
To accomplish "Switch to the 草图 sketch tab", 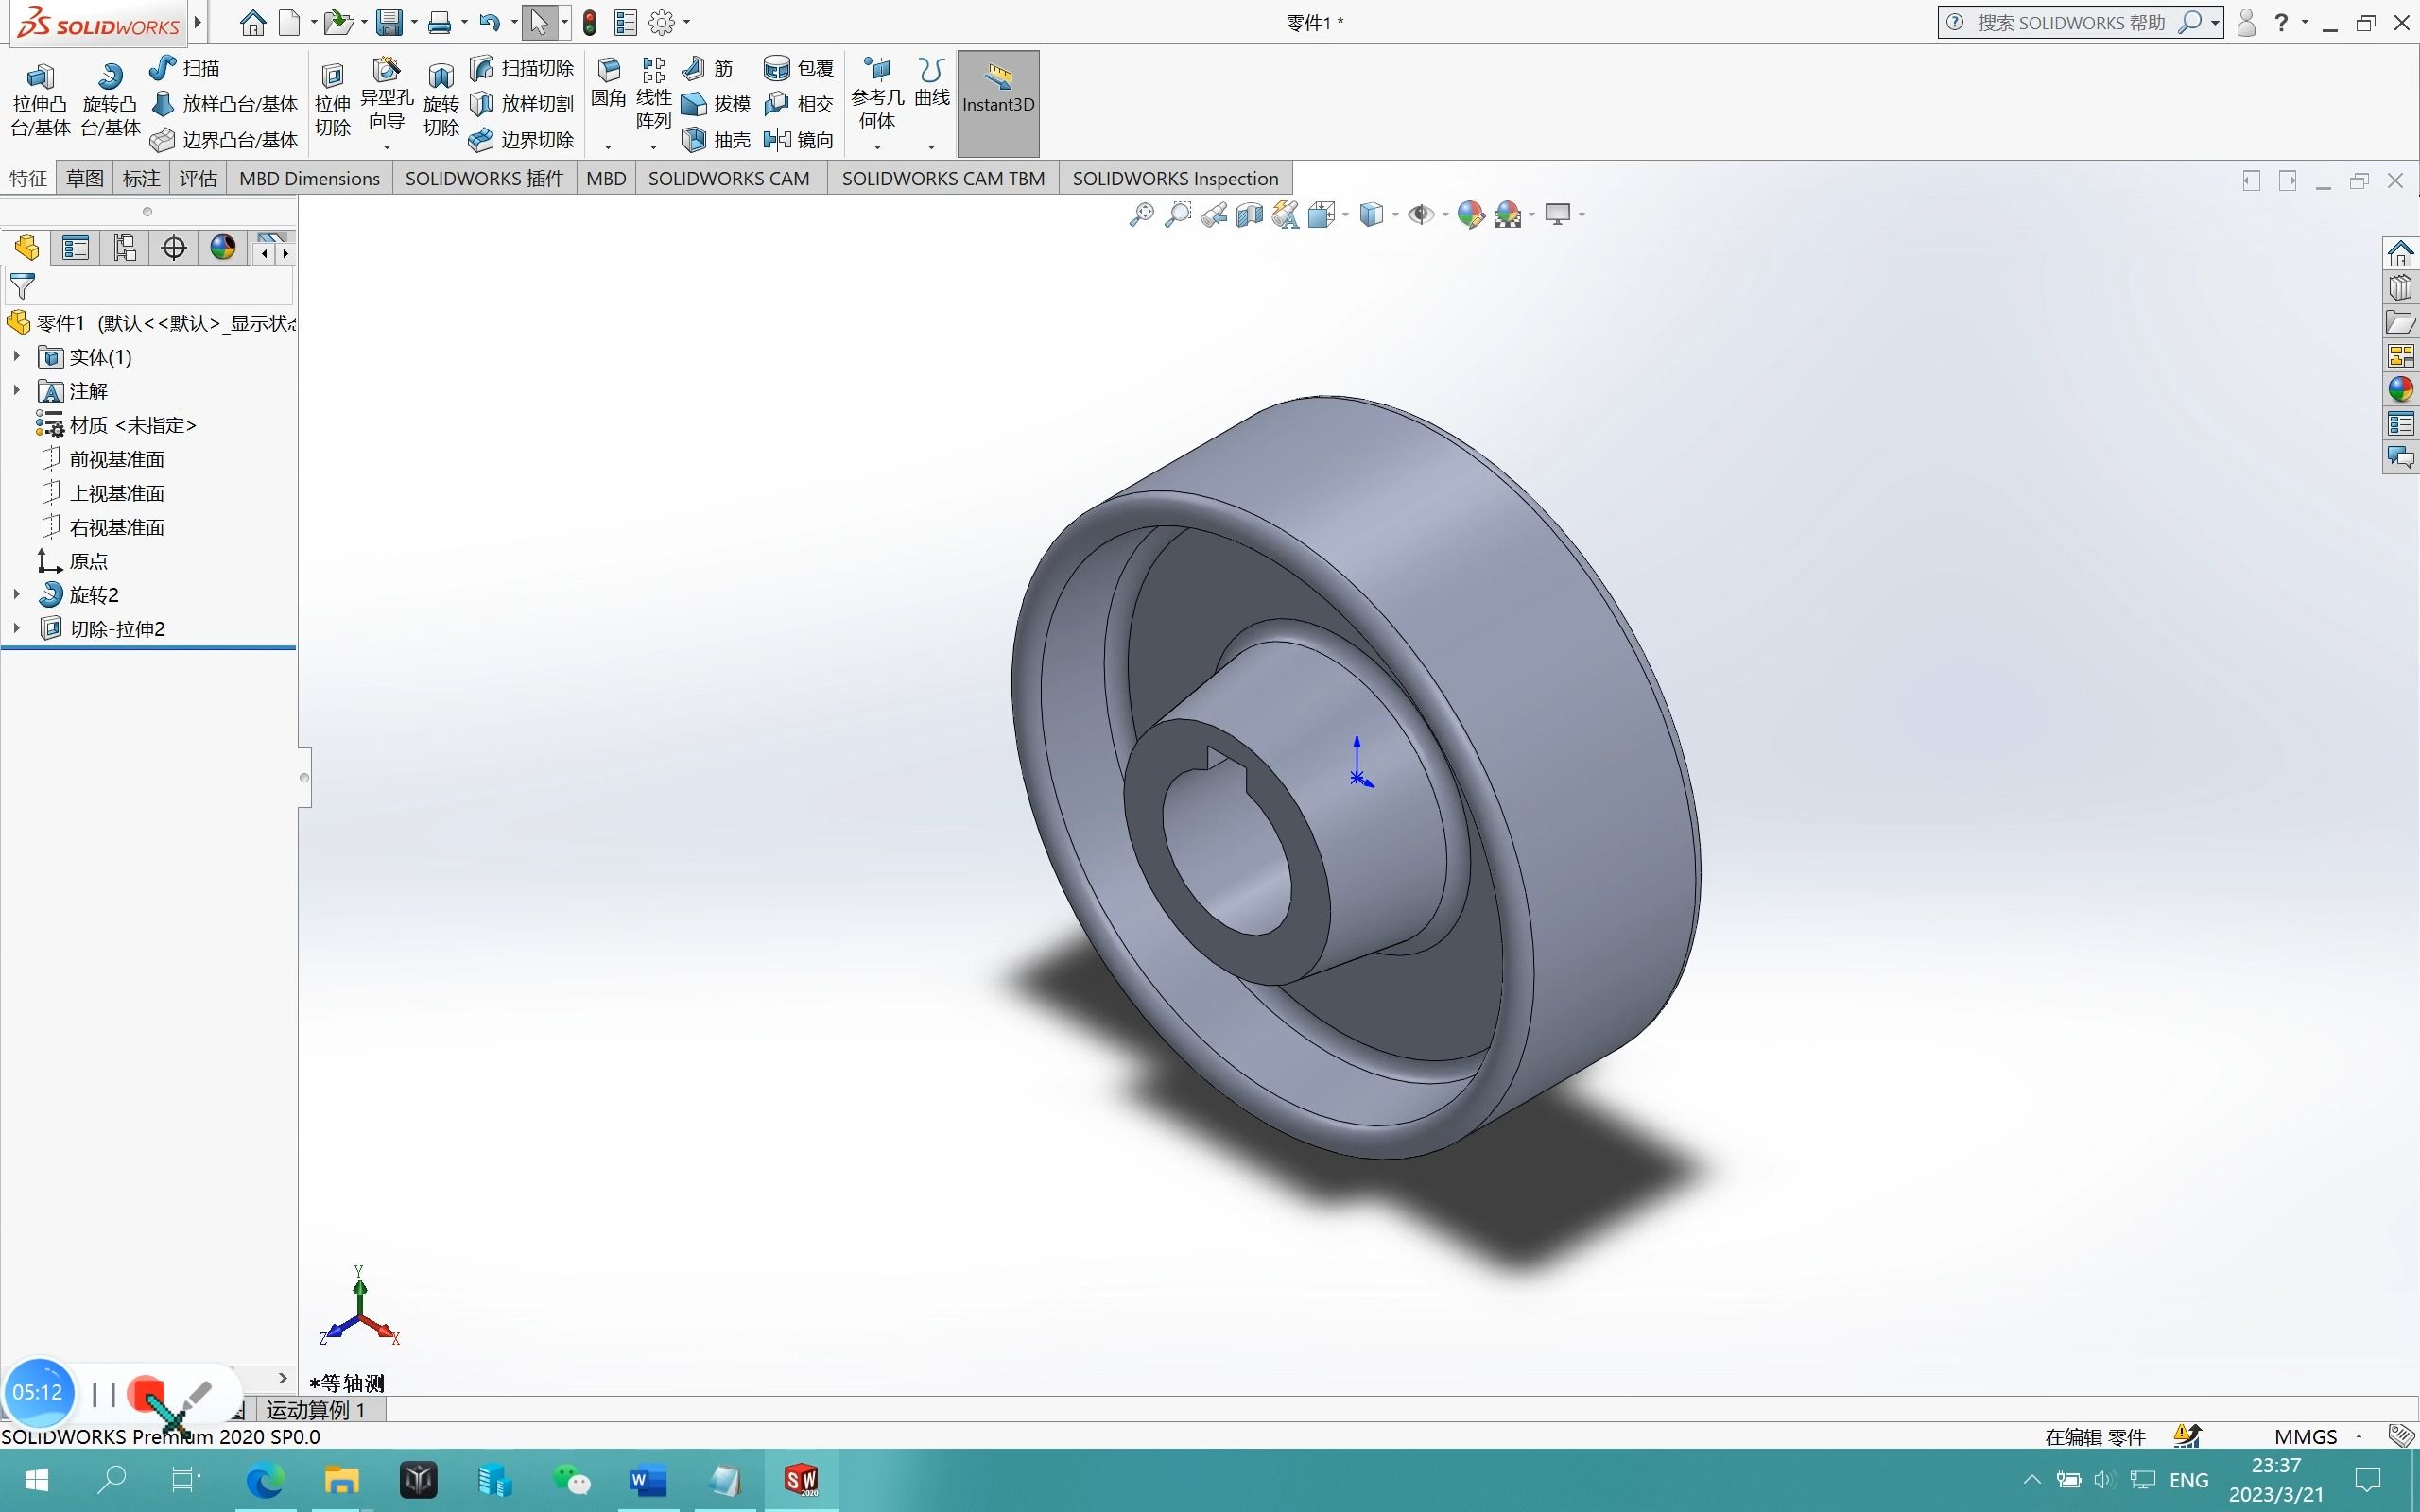I will pos(85,178).
